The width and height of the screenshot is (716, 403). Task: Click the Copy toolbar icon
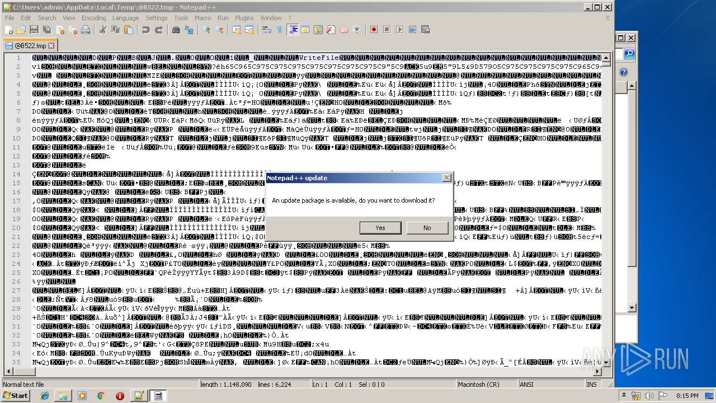tap(116, 30)
